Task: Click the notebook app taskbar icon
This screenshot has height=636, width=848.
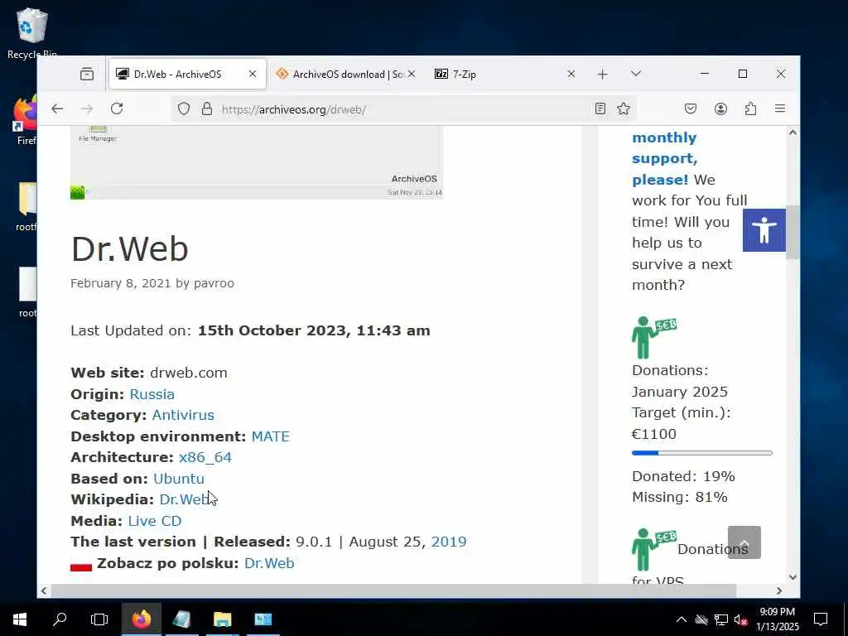Action: tap(181, 619)
